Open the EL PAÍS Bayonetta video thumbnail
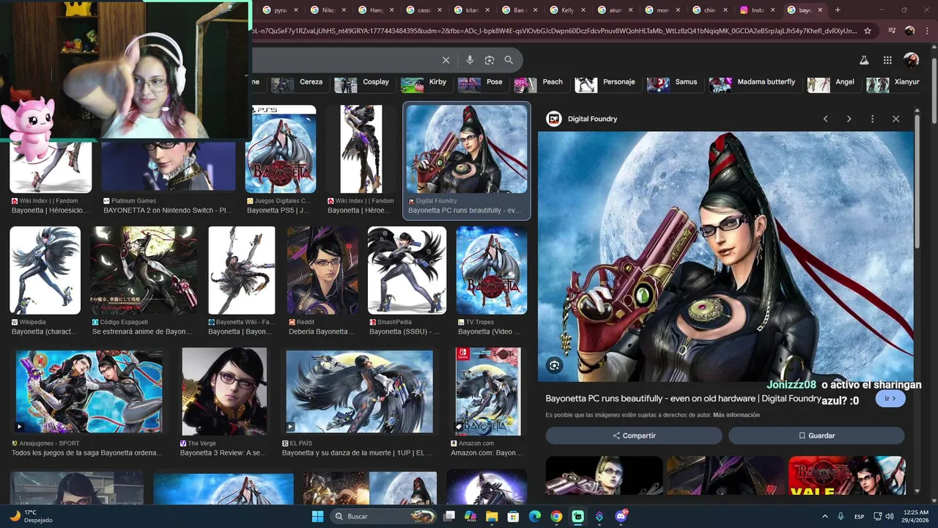938x528 pixels. click(x=359, y=392)
